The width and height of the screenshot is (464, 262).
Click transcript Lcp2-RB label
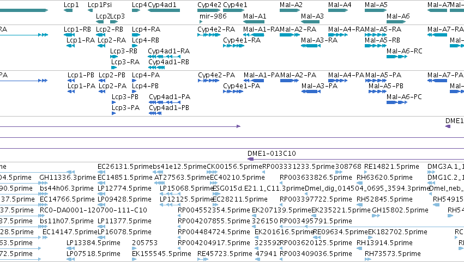pos(110,29)
